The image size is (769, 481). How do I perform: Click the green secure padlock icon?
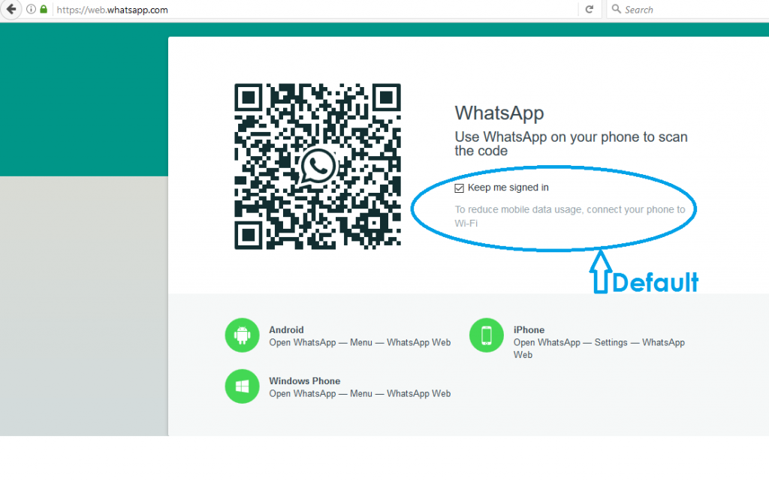pyautogui.click(x=44, y=9)
